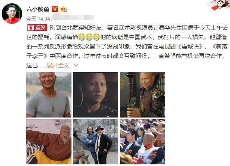This screenshot has height=166, width=230.
Task: Click the orange V verified badge
Action: [55, 9]
